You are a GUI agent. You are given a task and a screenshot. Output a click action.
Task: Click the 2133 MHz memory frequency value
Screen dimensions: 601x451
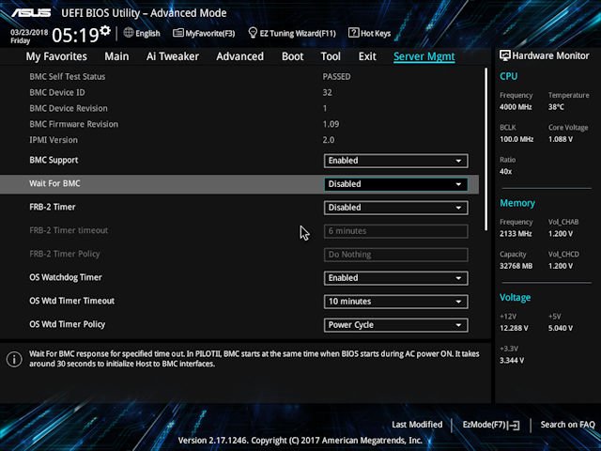[516, 234]
